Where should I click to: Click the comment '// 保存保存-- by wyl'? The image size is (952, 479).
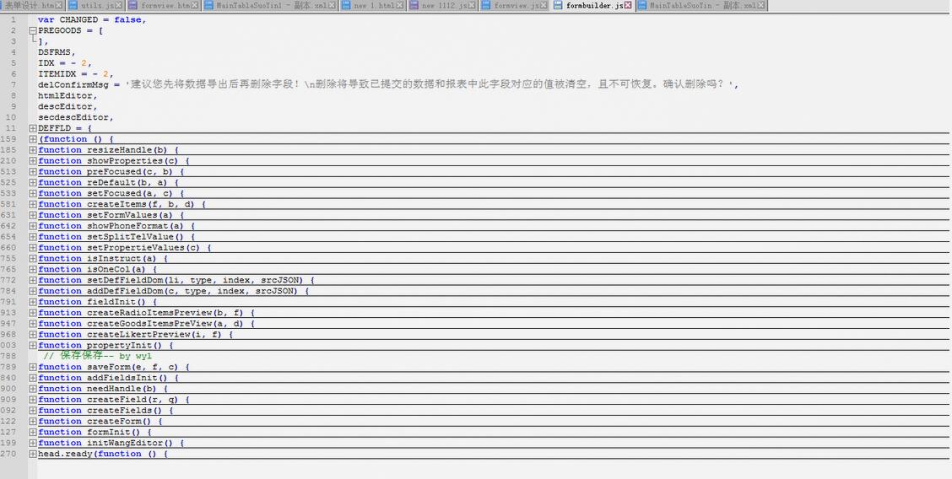click(x=98, y=356)
